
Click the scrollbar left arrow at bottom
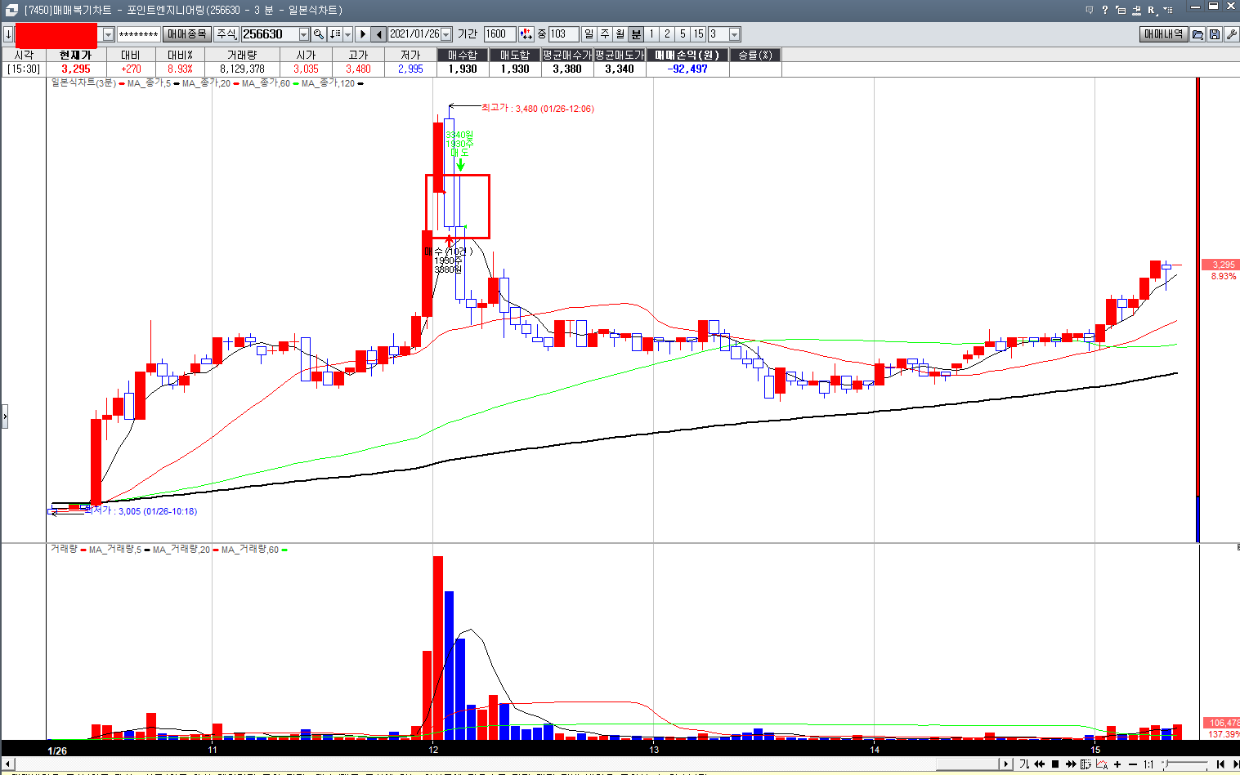pos(8,764)
